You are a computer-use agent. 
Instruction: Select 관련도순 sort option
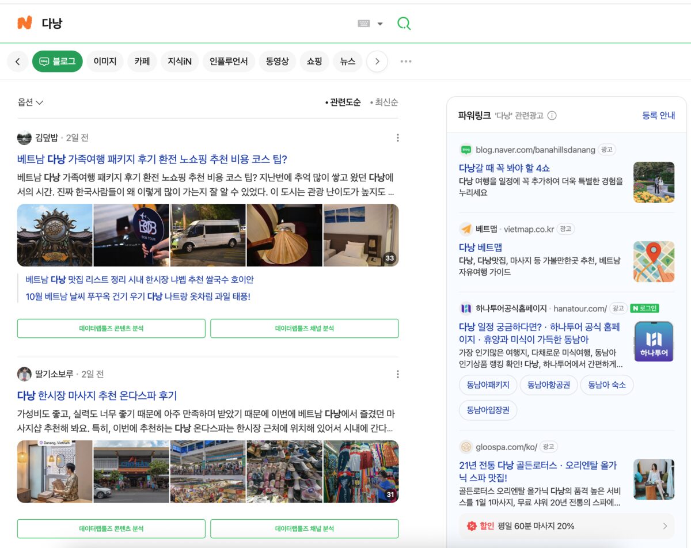[343, 102]
